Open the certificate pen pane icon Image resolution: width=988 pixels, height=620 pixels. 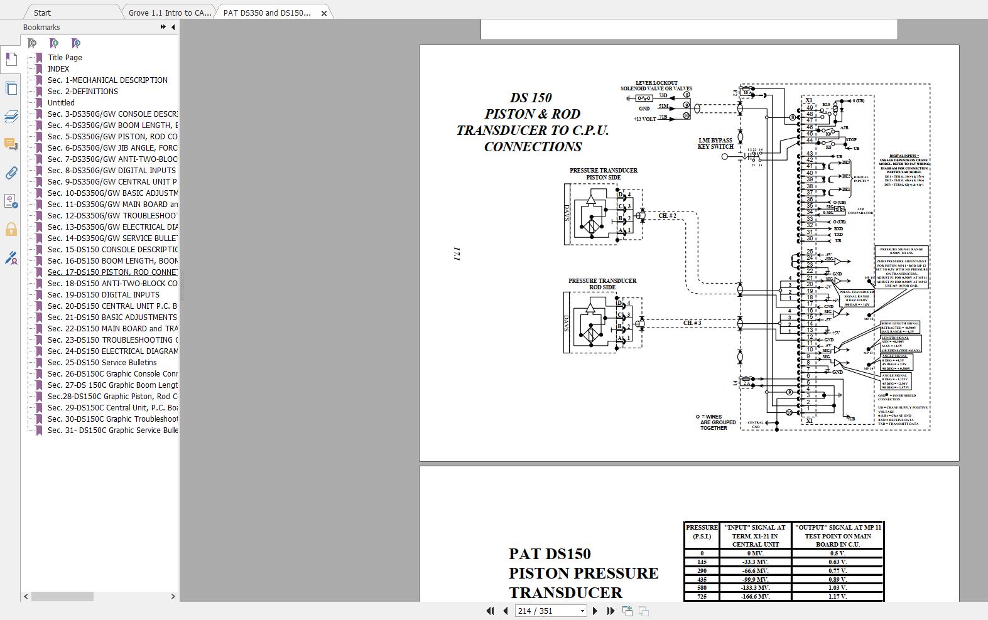[11, 257]
